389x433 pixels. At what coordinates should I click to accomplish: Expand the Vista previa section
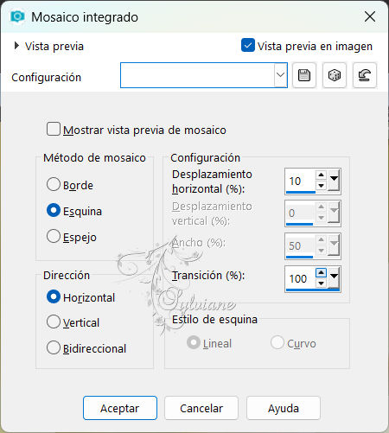point(16,46)
